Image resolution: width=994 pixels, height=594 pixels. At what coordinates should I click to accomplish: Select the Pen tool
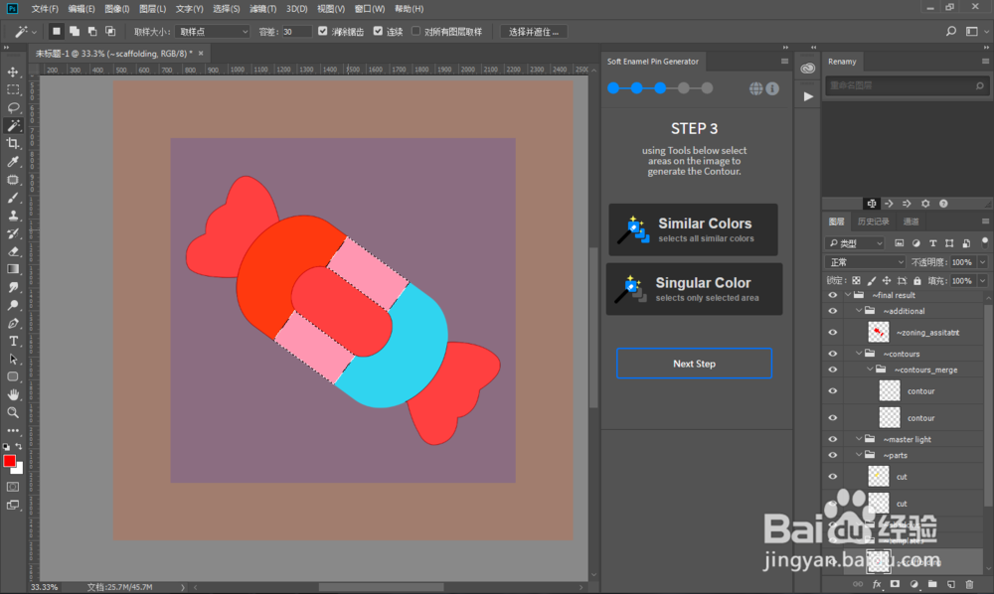click(x=13, y=323)
